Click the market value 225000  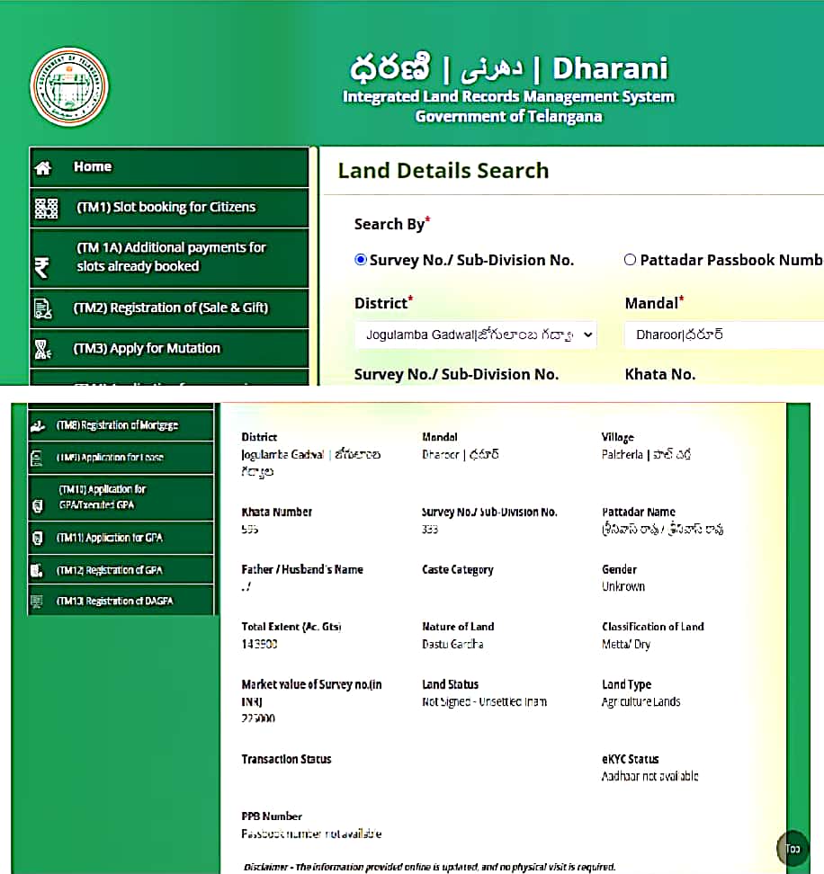pos(258,718)
